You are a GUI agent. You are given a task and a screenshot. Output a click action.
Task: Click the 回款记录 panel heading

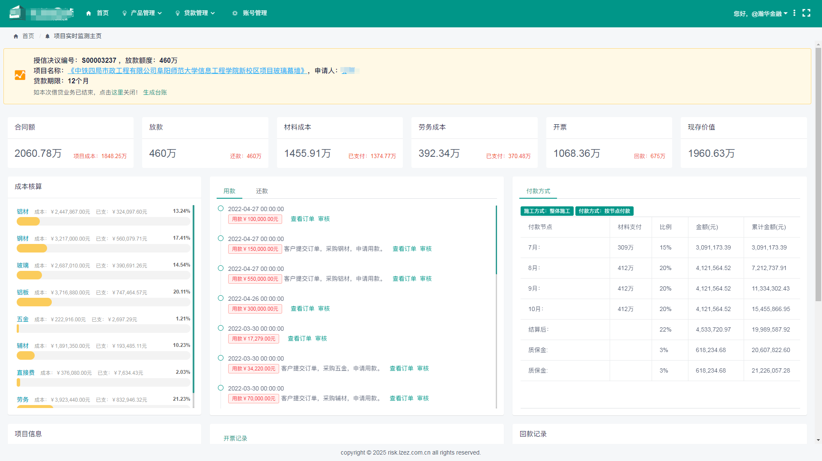point(533,434)
